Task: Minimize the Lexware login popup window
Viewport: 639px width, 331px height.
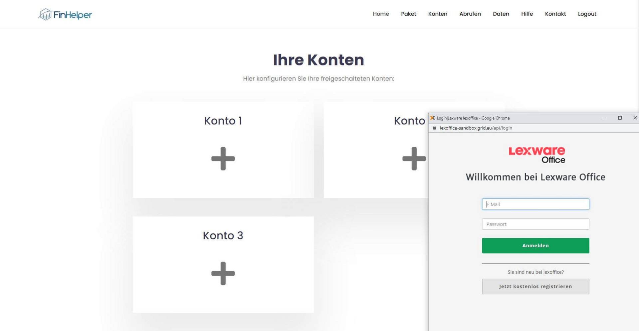Action: tap(604, 118)
